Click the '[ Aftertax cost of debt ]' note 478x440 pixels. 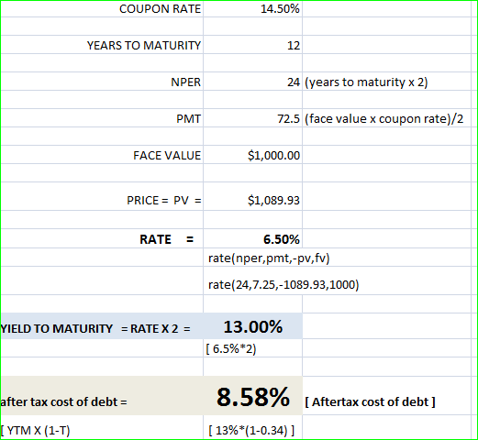coord(370,401)
